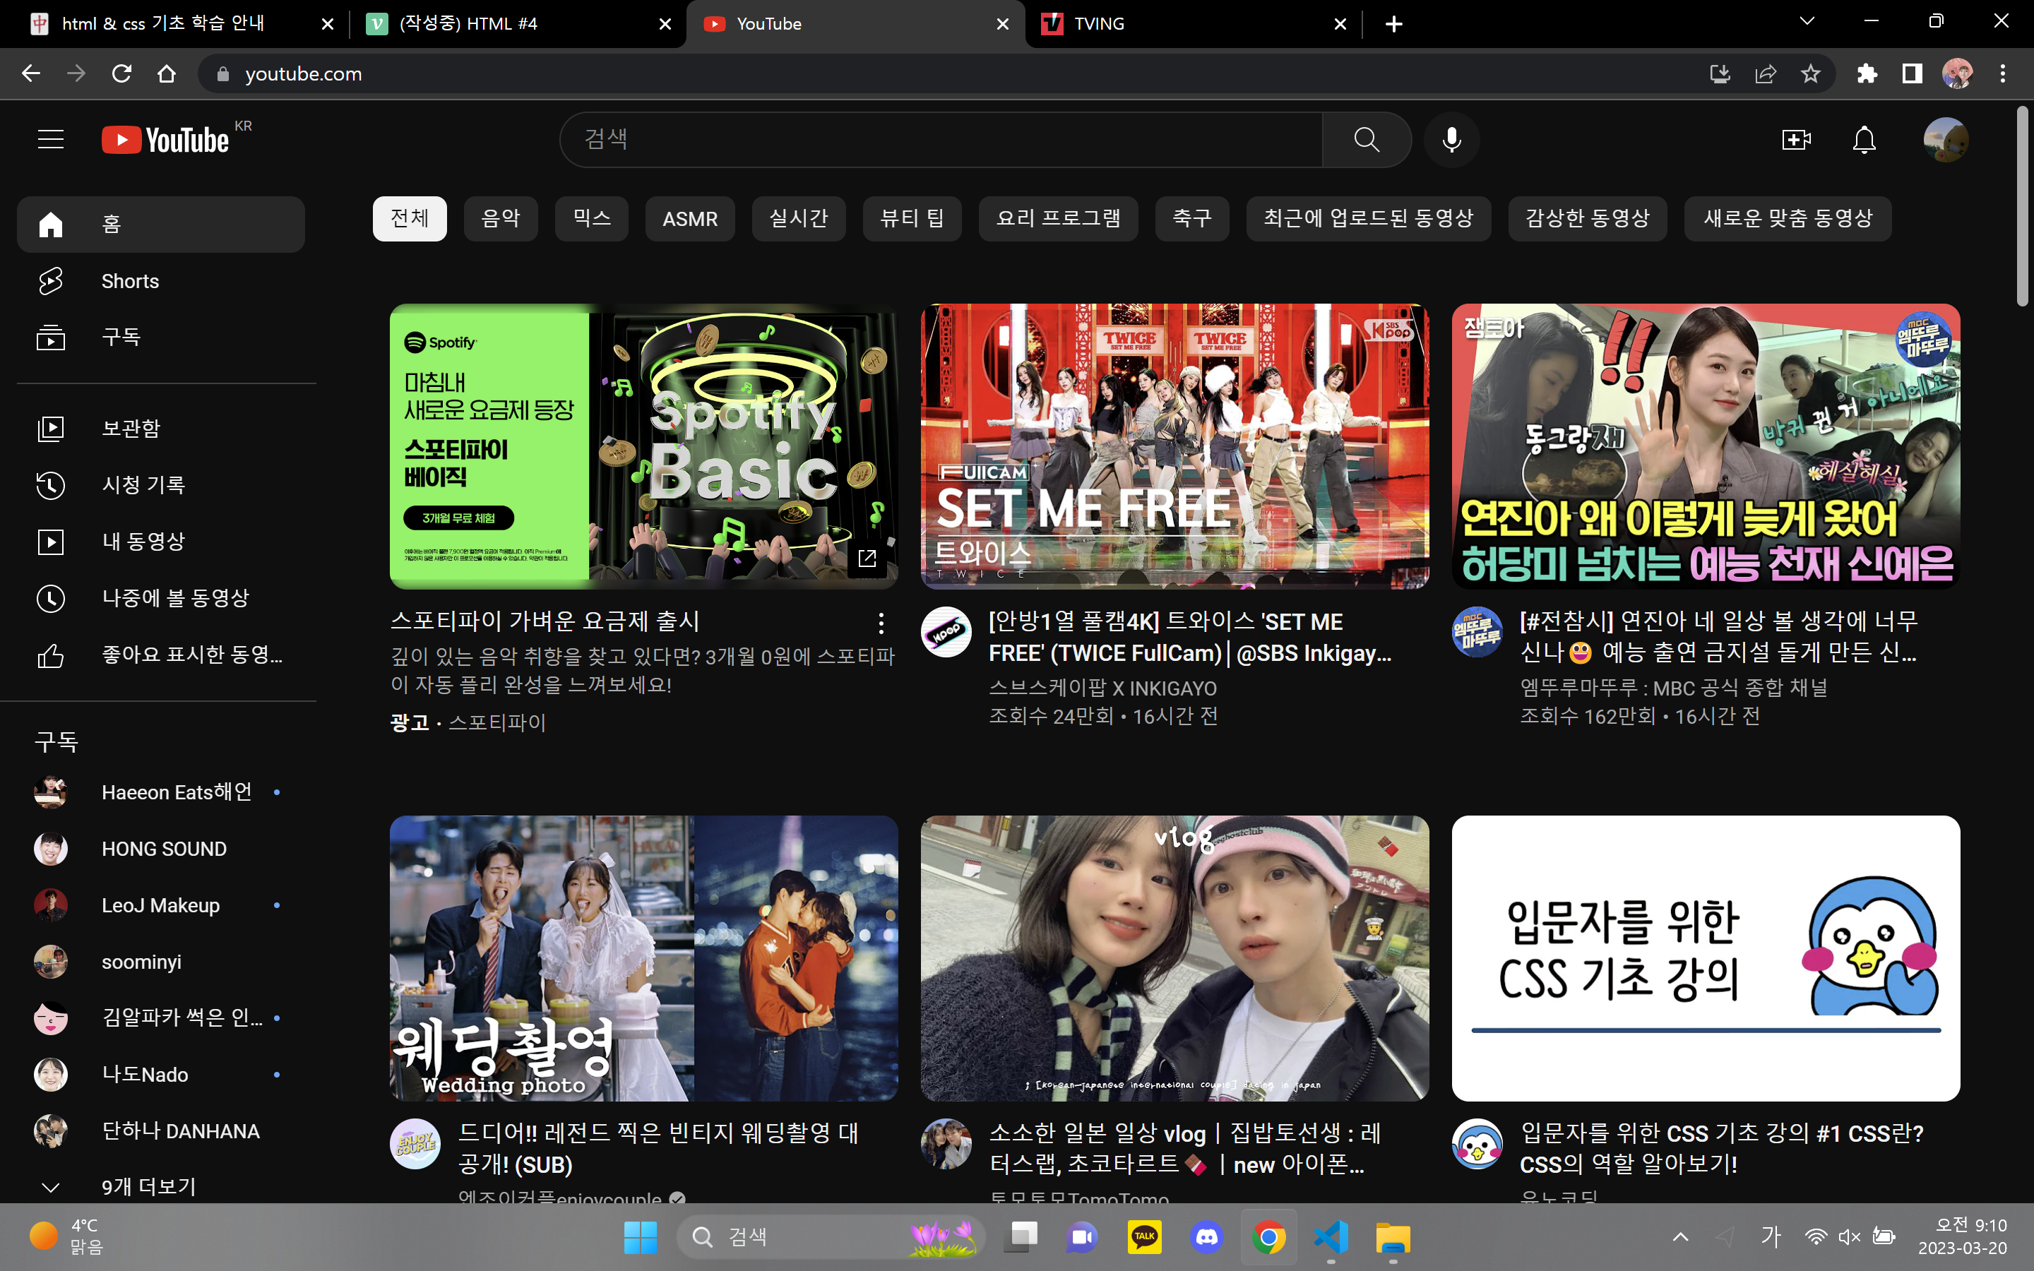
Task: Click the search magnifier button
Action: click(1367, 140)
